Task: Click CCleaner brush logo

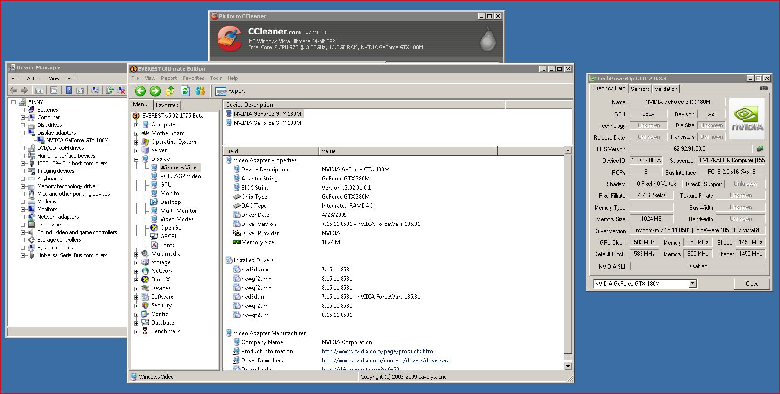Action: click(229, 39)
